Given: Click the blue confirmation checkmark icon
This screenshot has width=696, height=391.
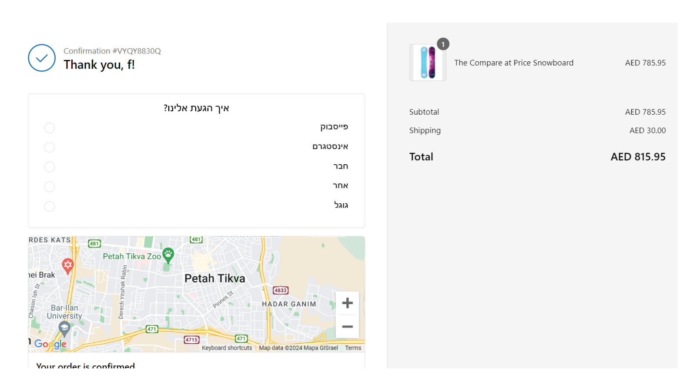Looking at the screenshot, I should coord(41,57).
